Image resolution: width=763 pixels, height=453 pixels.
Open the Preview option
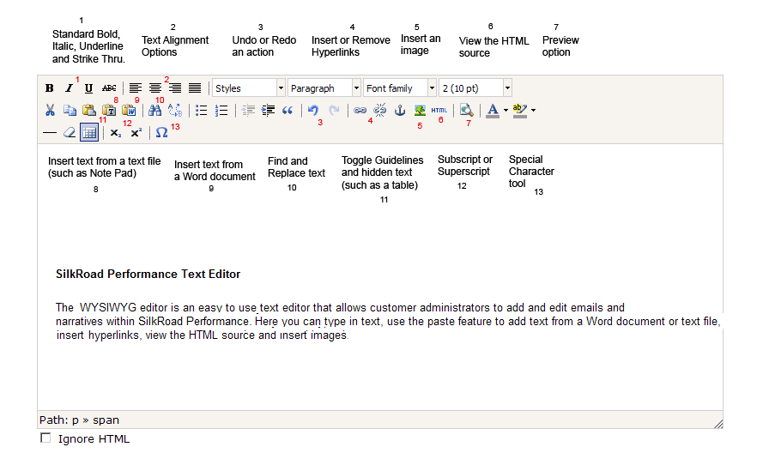[x=466, y=111]
